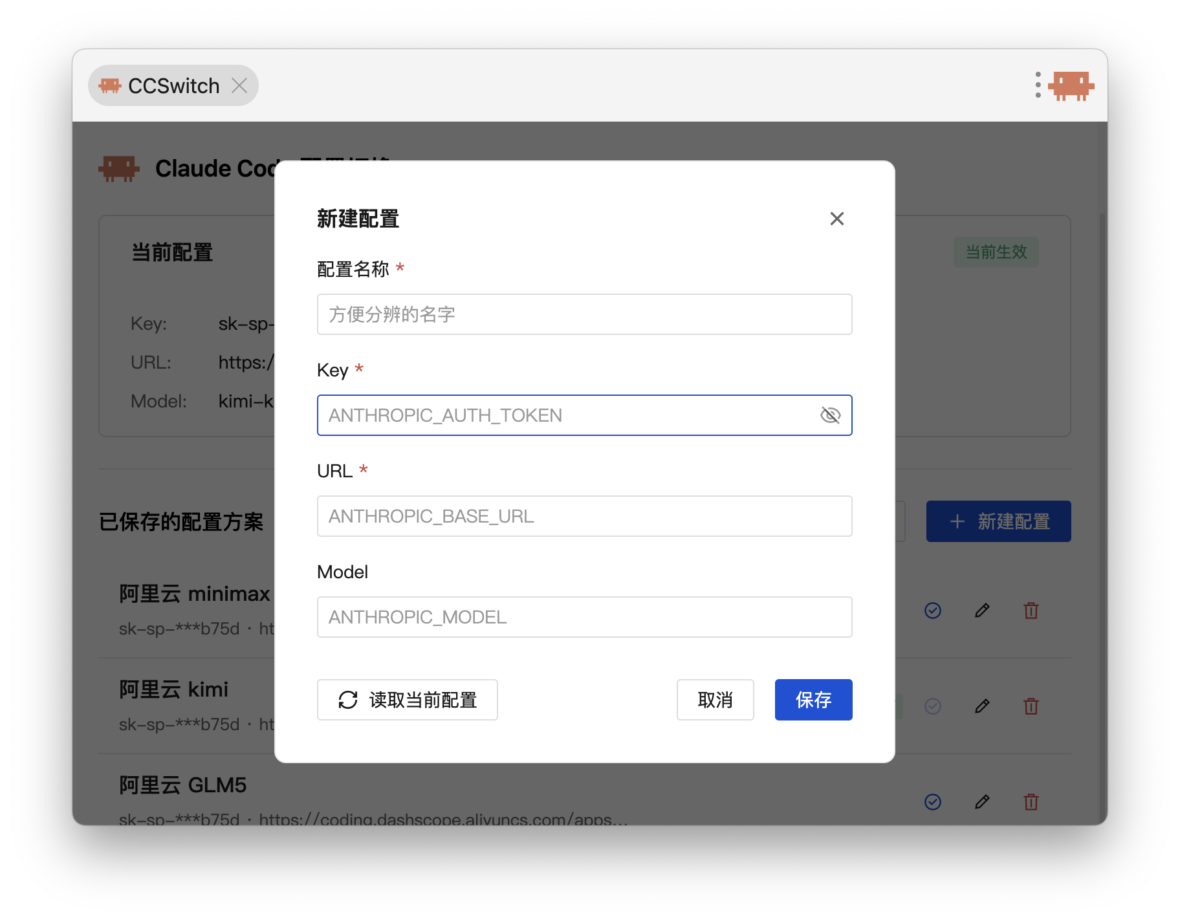Click the Model ANTHROPIC_MODEL field

tap(584, 617)
